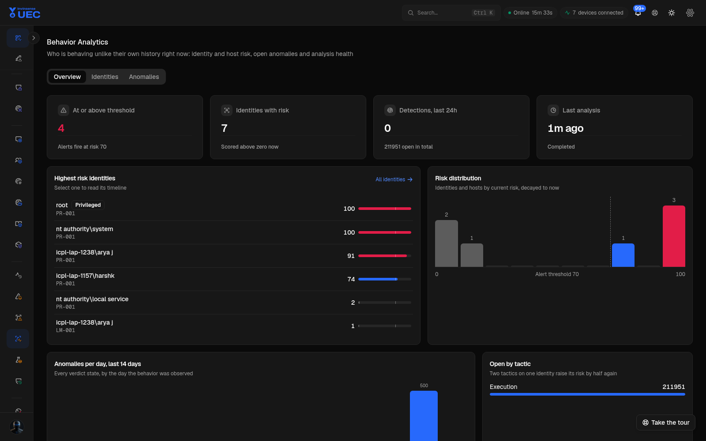706x441 pixels.
Task: Open the shield with lock sidebar icon
Action: [18, 88]
